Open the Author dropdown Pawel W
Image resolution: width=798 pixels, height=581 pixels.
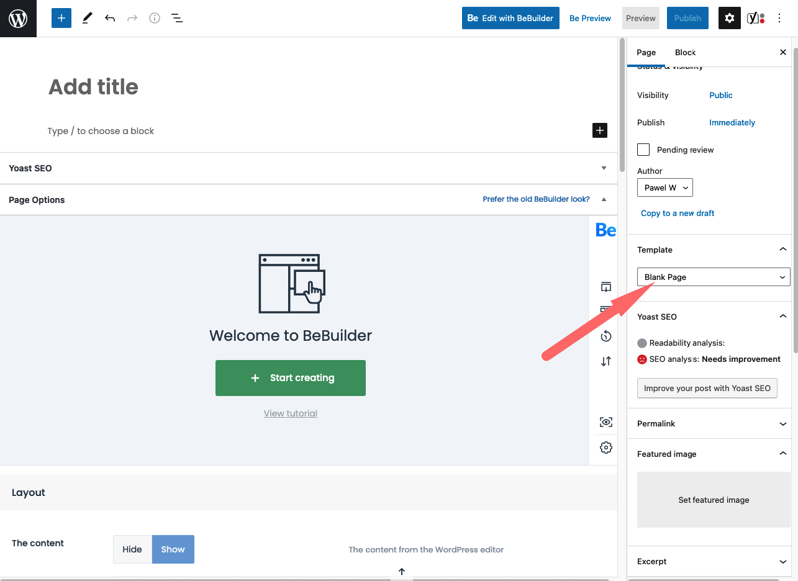[x=665, y=187]
